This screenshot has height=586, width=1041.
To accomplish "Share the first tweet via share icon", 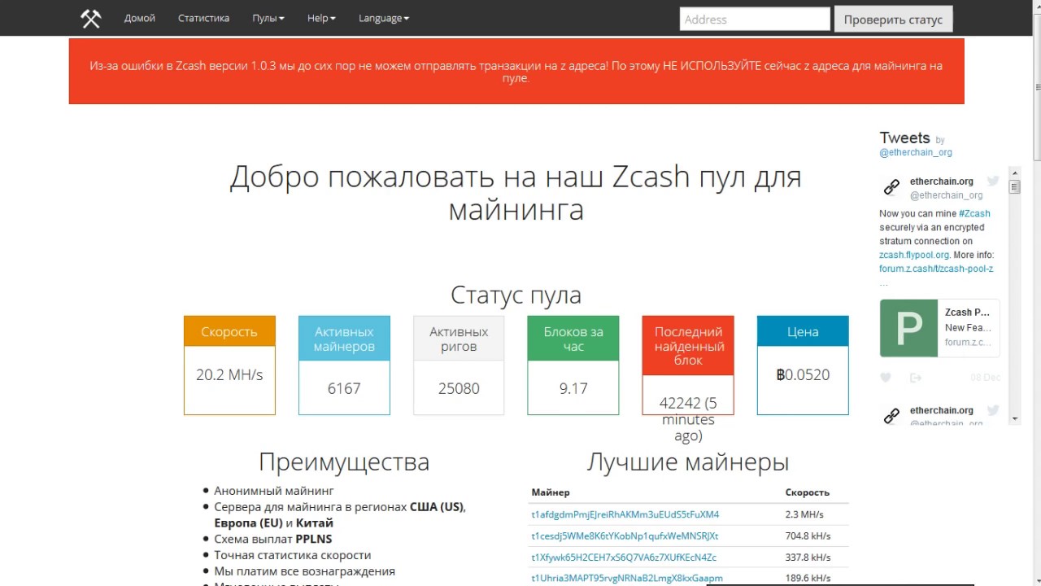I will pos(916,378).
